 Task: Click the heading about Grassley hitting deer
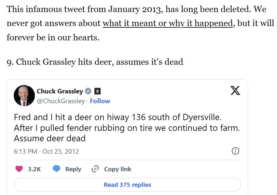[x=95, y=62]
